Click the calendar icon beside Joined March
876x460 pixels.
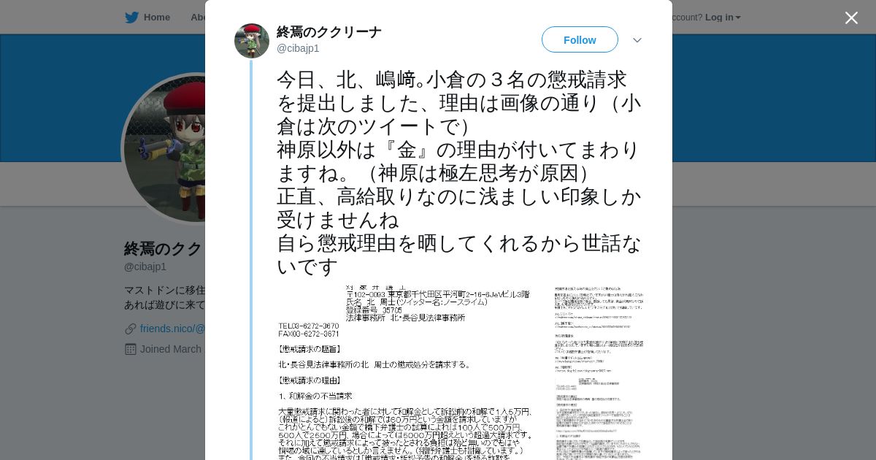coord(131,349)
